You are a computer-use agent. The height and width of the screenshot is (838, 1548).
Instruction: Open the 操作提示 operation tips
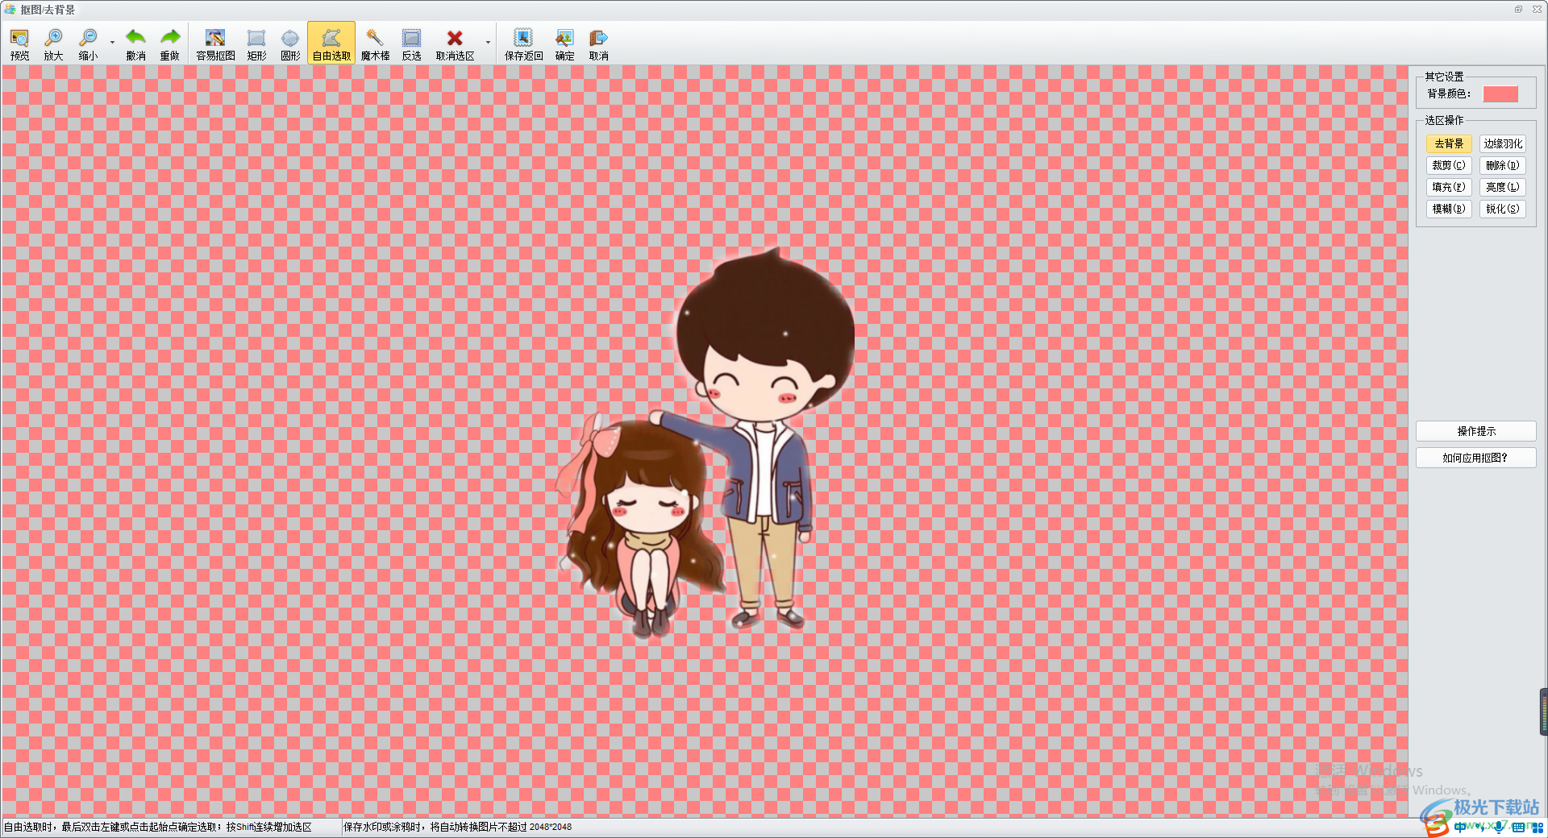(1476, 431)
